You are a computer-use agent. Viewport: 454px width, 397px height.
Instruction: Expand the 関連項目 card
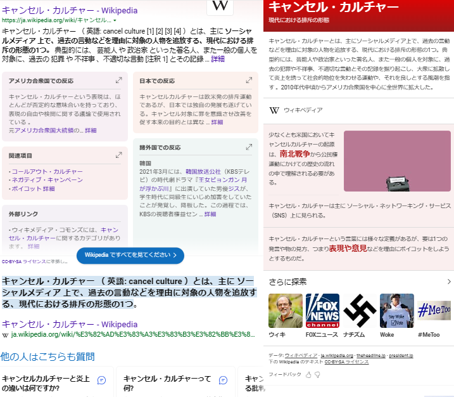click(x=118, y=155)
